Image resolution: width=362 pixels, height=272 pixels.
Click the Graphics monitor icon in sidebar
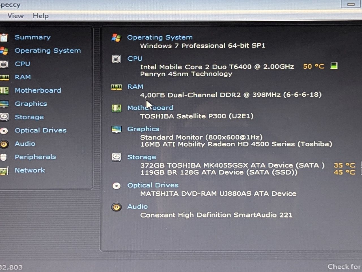point(4,104)
